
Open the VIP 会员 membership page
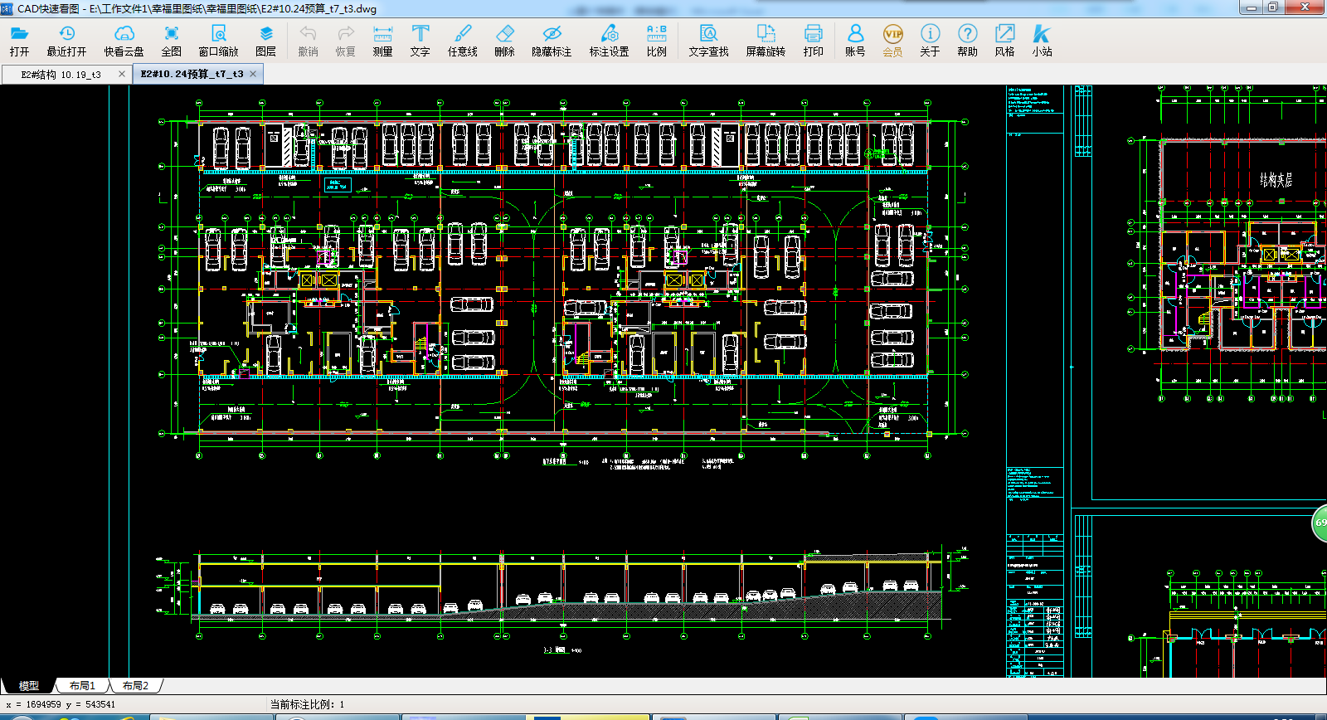(x=892, y=41)
